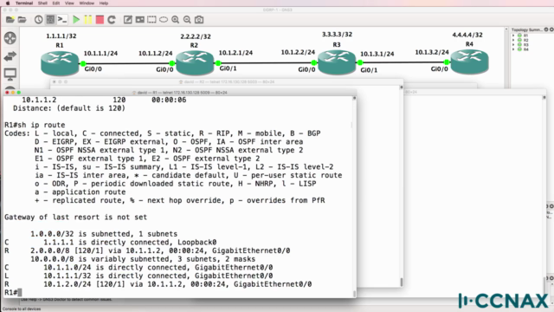Click the Zoom out magnifier icon
Screen dimensions: 554x312
tap(187, 19)
